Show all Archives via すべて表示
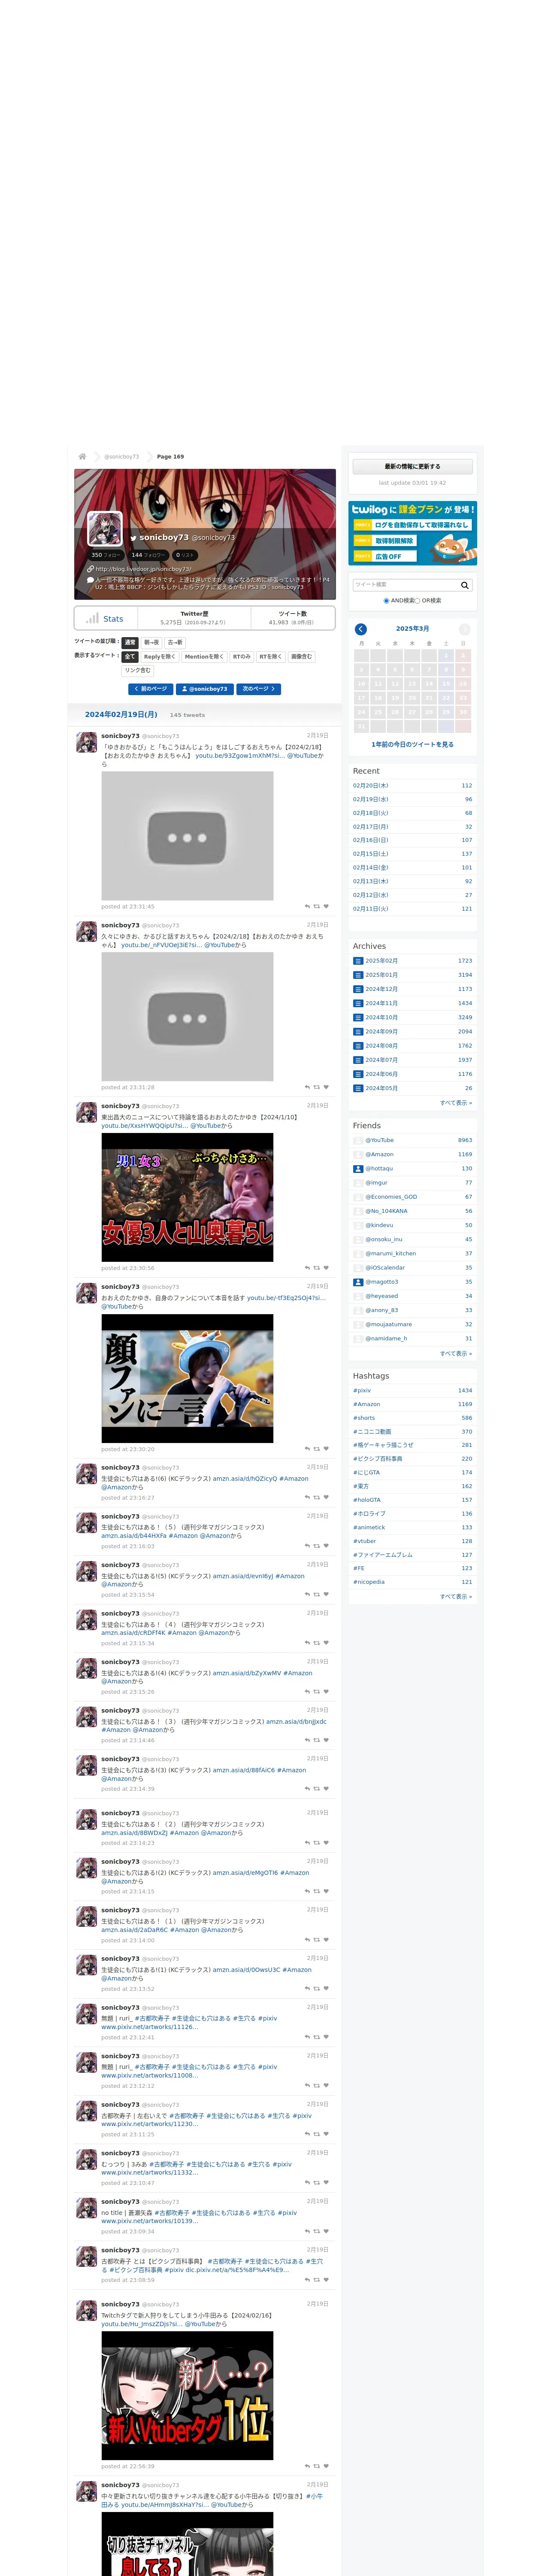 (456, 1103)
